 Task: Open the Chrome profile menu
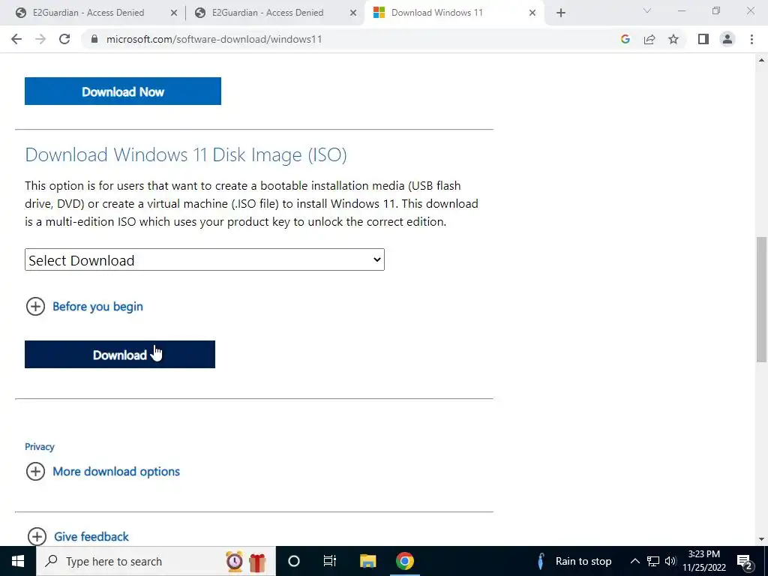[727, 39]
